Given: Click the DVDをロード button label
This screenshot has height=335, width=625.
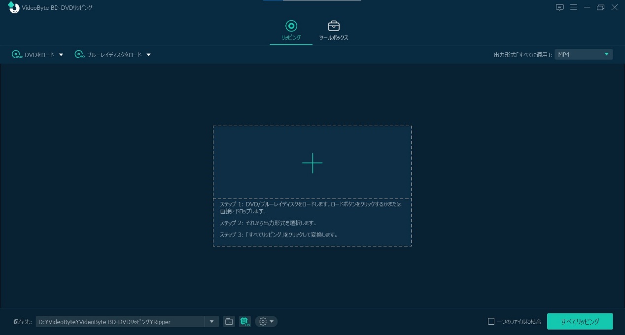Looking at the screenshot, I should pyautogui.click(x=39, y=55).
